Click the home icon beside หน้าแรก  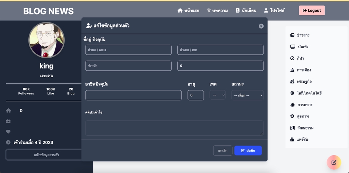point(180,11)
